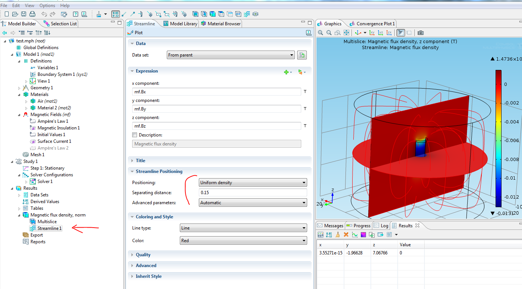Expand the Quality section

pos(143,255)
